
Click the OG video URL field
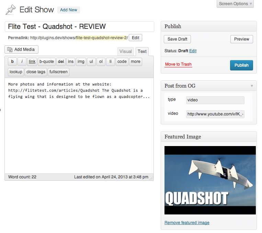(x=215, y=114)
